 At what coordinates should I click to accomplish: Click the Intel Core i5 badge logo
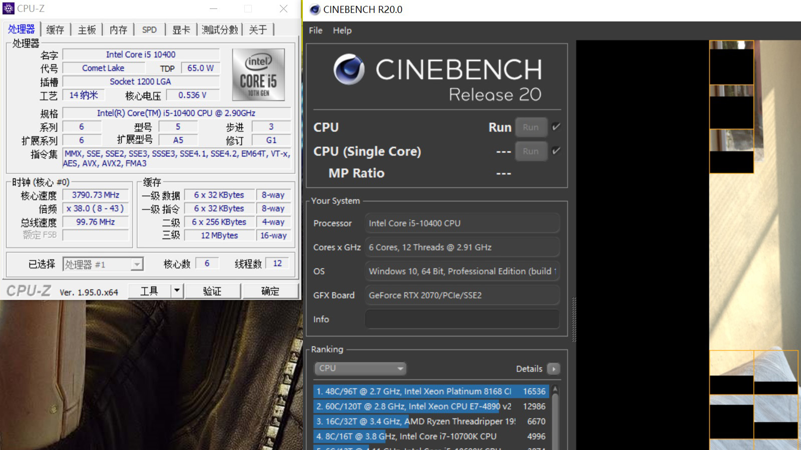tap(258, 75)
